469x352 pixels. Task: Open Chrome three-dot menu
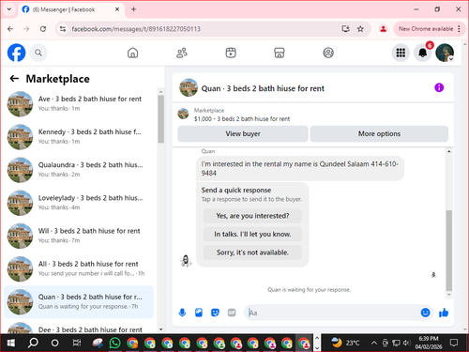pyautogui.click(x=459, y=29)
